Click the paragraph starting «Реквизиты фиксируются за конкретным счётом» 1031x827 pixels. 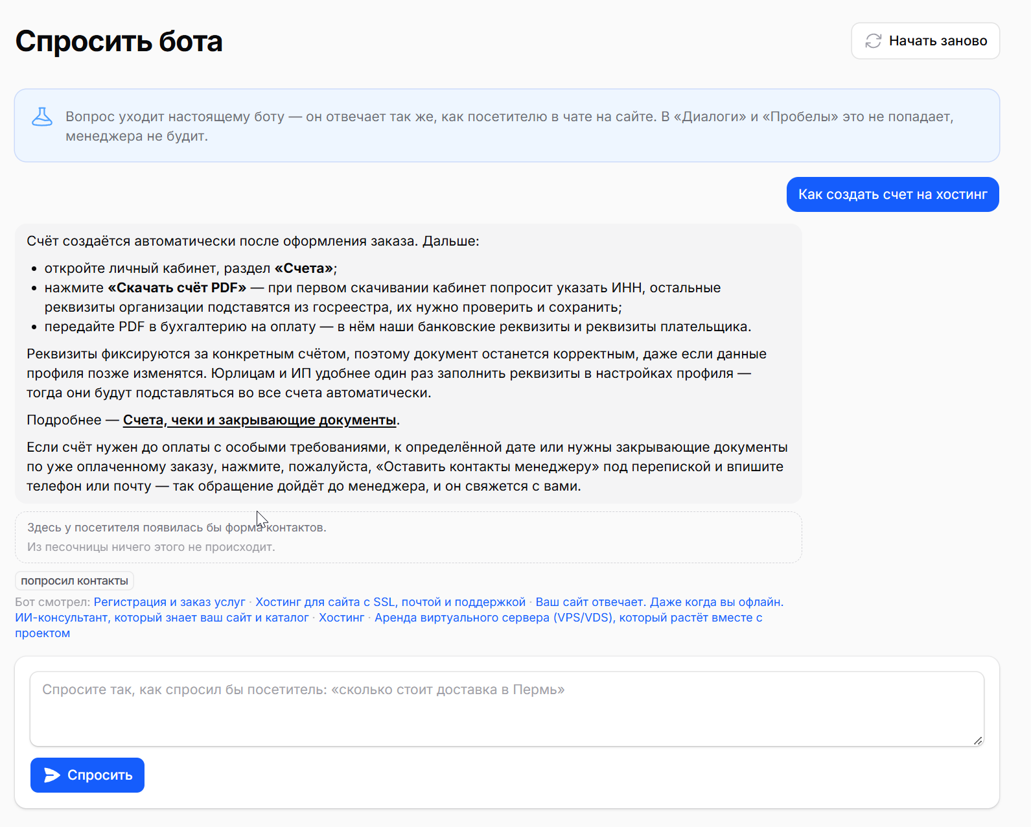[x=397, y=373]
